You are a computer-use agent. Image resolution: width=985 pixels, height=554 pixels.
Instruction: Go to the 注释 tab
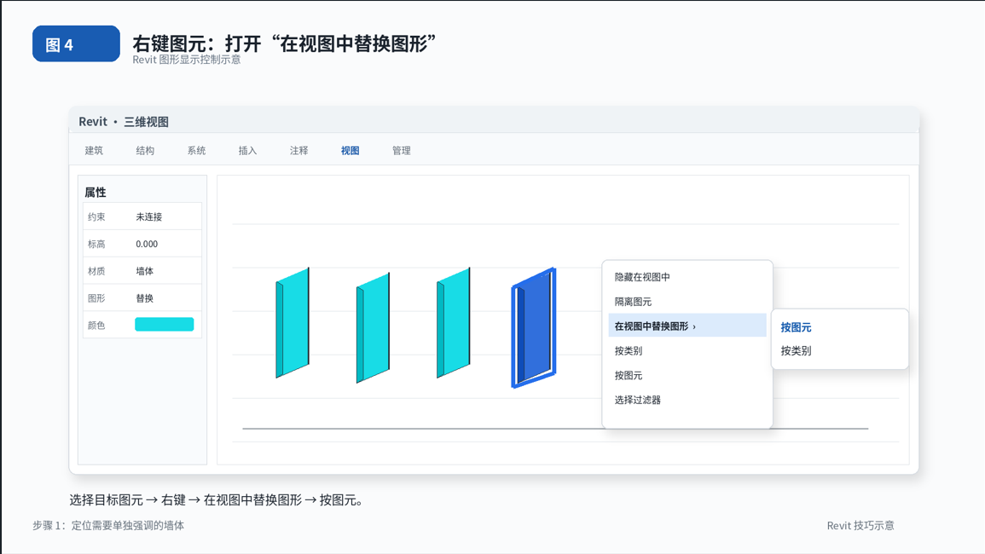(x=299, y=151)
